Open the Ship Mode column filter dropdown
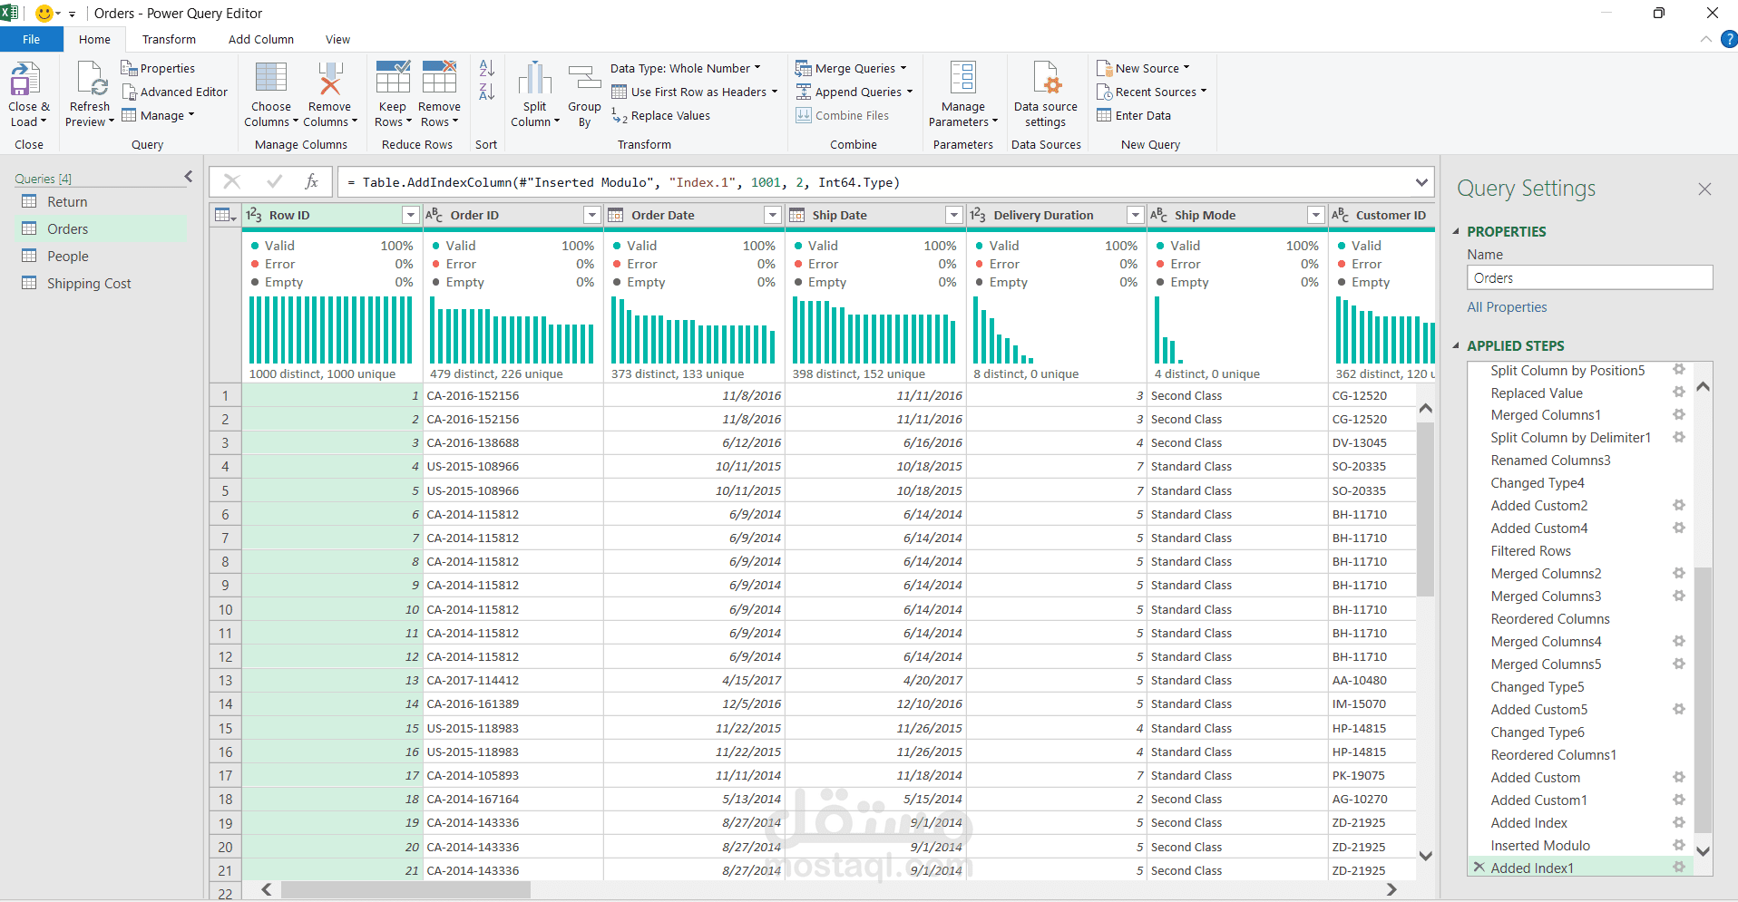Screen dimensions: 1738x902 click(1315, 215)
